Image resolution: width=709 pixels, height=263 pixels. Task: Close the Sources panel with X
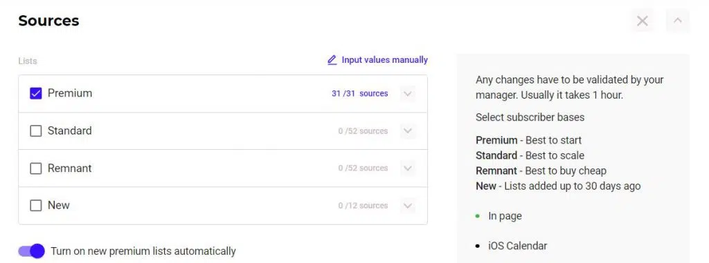click(642, 21)
